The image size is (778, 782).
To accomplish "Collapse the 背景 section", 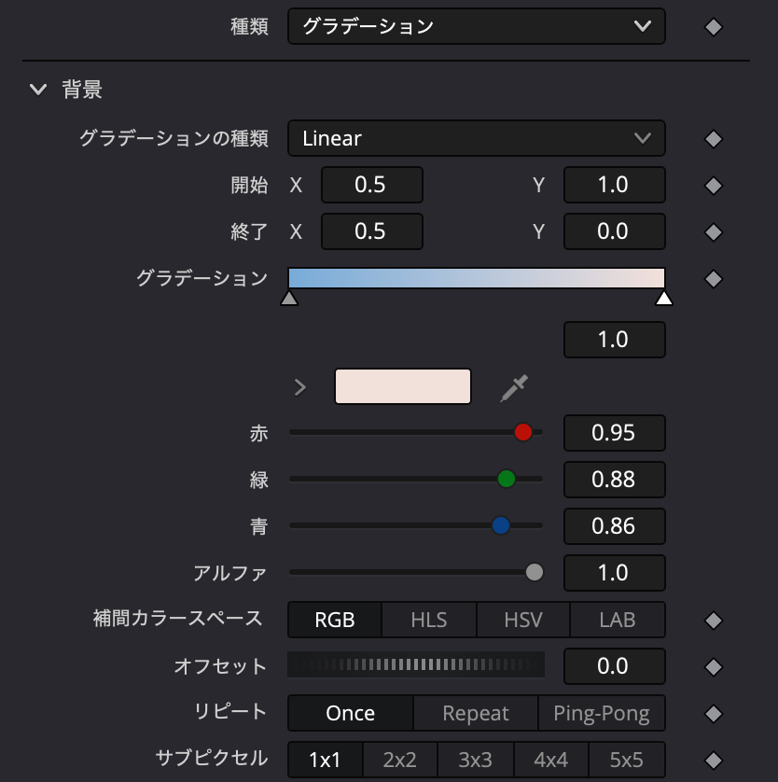I will tap(37, 90).
